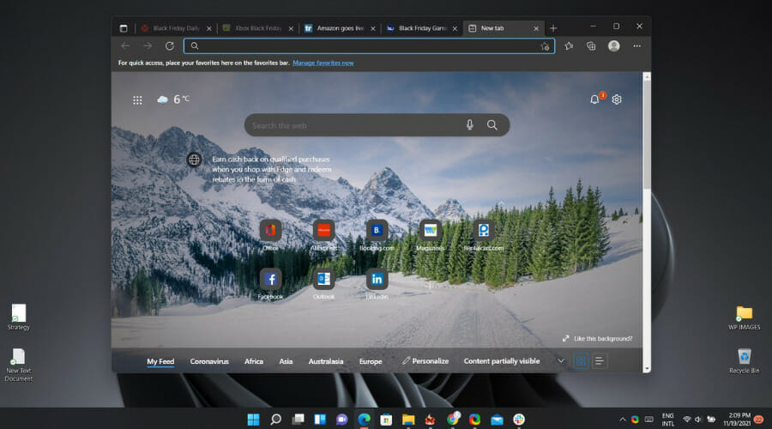This screenshot has width=772, height=429.
Task: Go back with the back arrow
Action: [125, 45]
